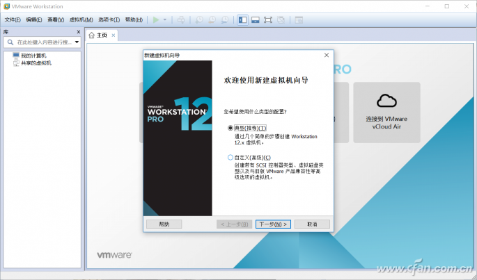Click the home icon on 主页 tab
The height and width of the screenshot is (280, 477).
(x=91, y=35)
